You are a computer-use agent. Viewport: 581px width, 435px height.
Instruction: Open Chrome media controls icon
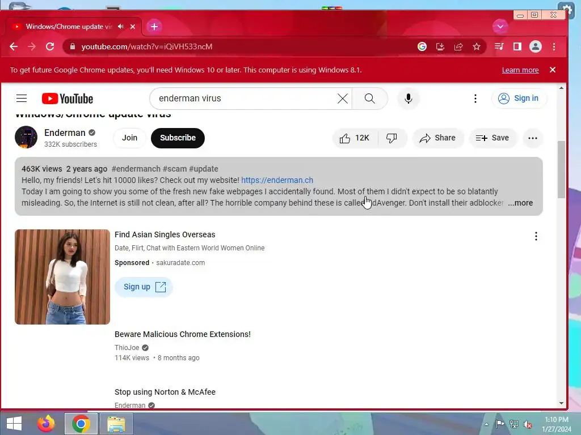(x=499, y=46)
